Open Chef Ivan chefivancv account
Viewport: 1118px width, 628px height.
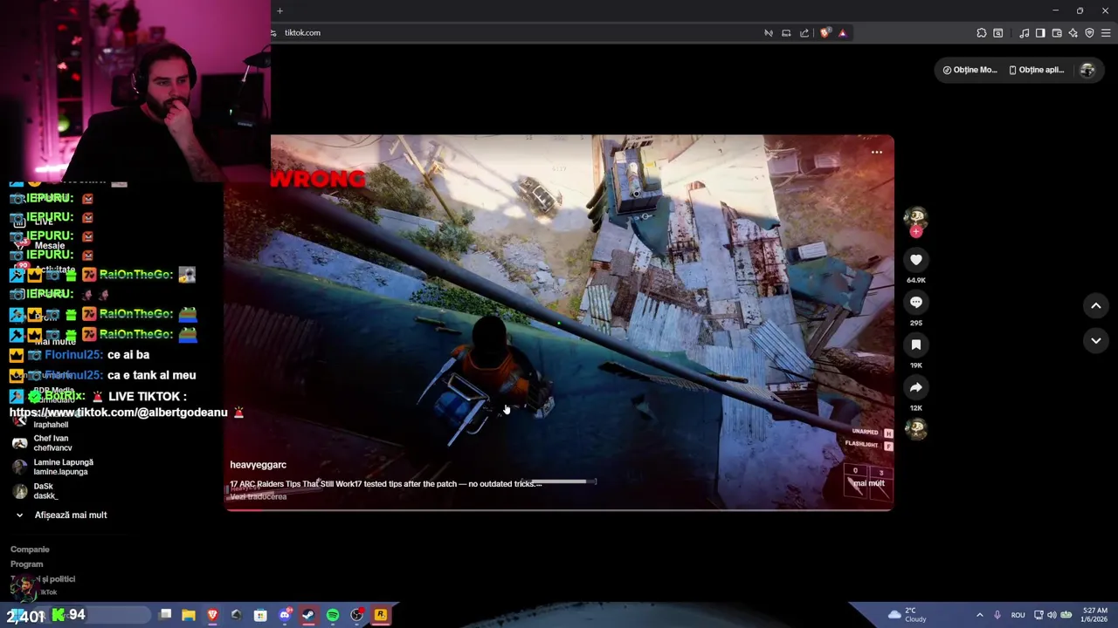point(54,443)
